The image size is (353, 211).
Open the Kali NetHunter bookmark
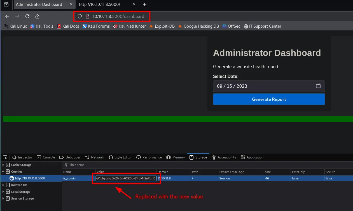[130, 26]
